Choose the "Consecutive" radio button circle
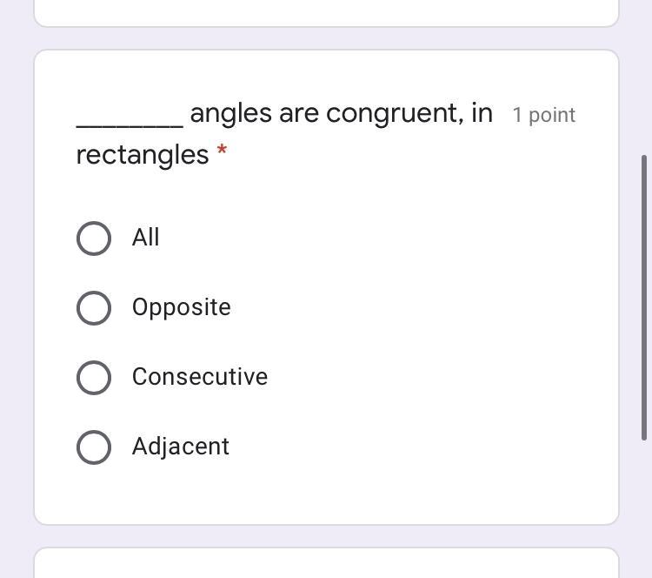The width and height of the screenshot is (652, 578). [94, 378]
